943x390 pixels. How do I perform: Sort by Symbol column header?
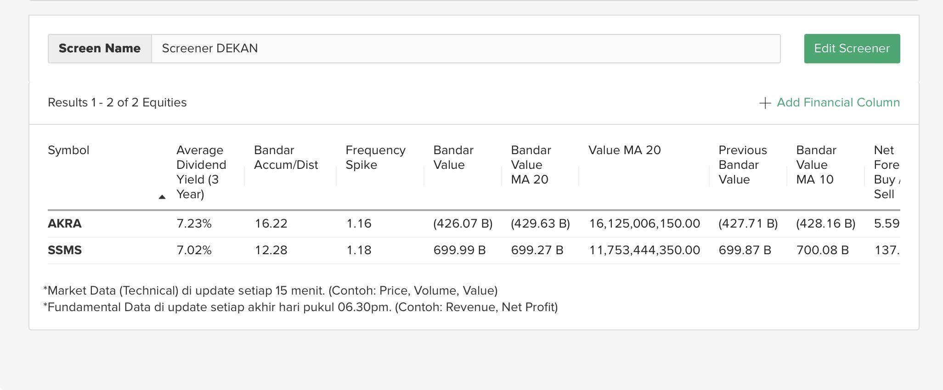coord(68,150)
